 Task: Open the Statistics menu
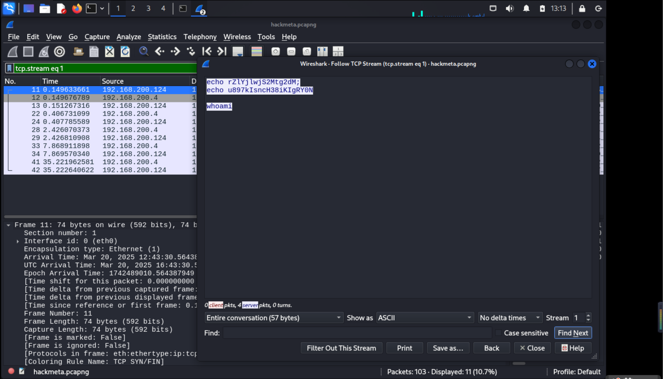pos(162,37)
